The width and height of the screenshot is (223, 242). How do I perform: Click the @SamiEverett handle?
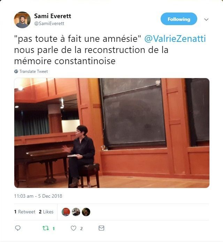tap(49, 23)
